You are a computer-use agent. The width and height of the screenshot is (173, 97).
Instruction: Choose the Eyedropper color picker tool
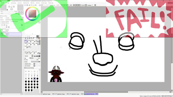coord(33,38)
